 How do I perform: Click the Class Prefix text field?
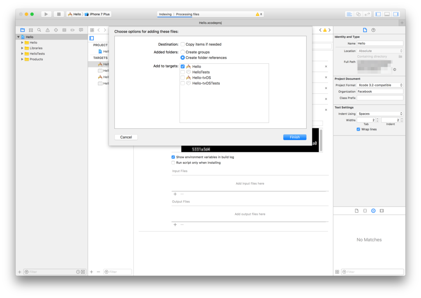tap(380, 98)
